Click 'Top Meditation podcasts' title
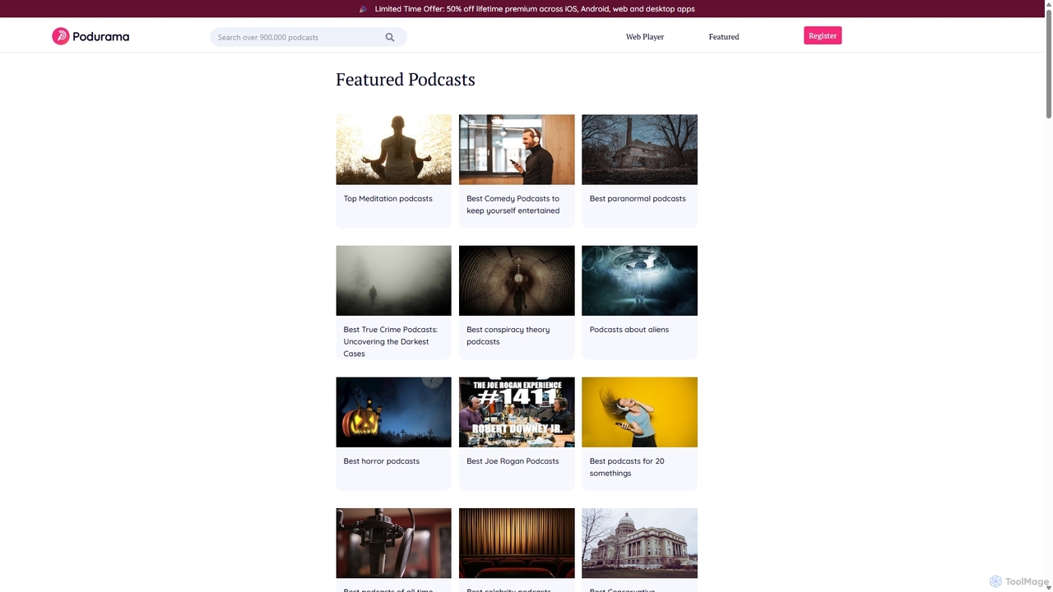Viewport: 1053px width, 592px height. coord(387,198)
